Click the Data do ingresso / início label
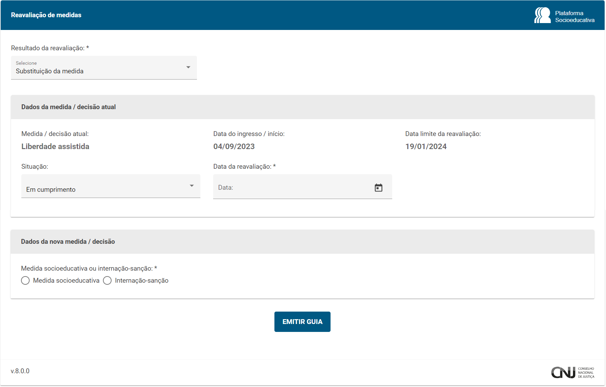Screen dimensions: 606x387 (x=249, y=134)
